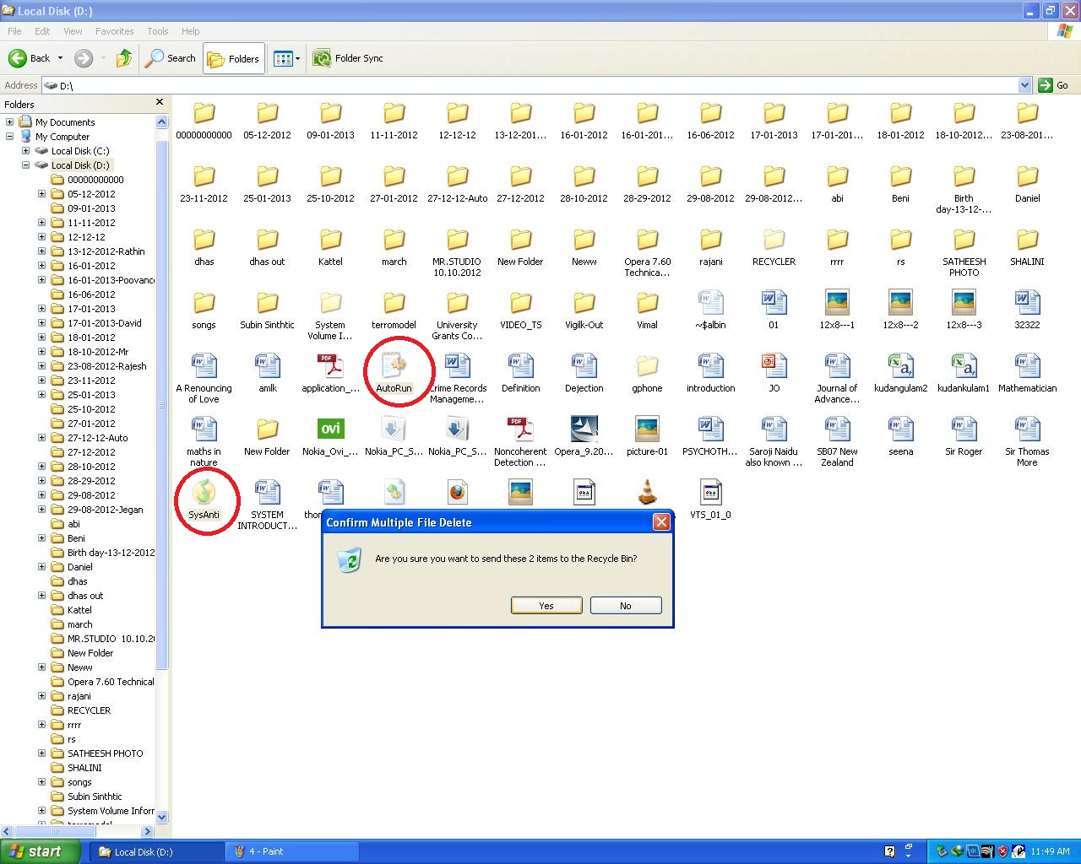
Task: Click Yes to confirm the file delete
Action: (546, 605)
